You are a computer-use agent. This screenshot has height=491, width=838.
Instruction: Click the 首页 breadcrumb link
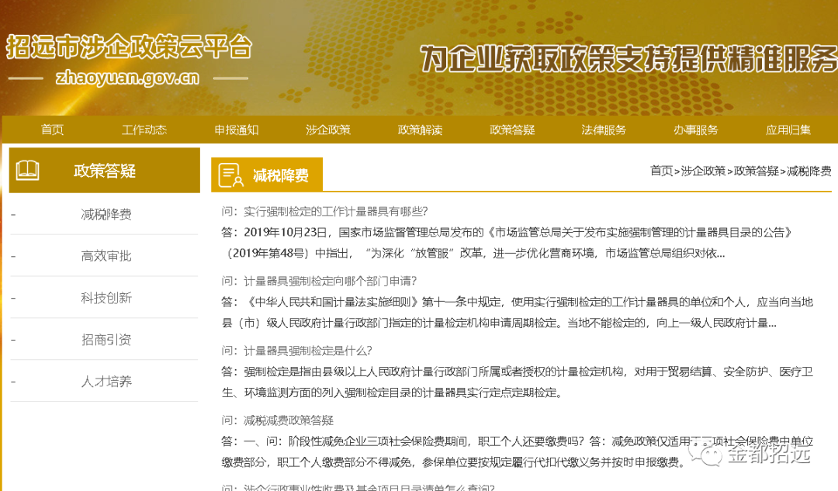point(661,171)
